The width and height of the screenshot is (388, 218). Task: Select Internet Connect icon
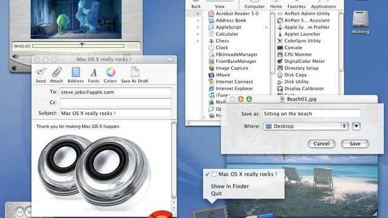pyautogui.click(x=211, y=82)
